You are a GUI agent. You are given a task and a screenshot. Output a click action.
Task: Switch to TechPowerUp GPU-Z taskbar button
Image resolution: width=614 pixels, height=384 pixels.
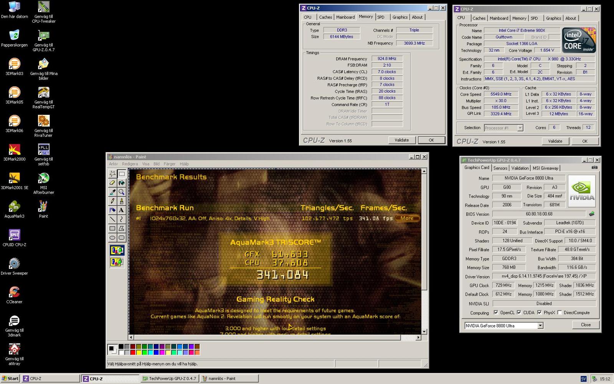click(x=170, y=379)
